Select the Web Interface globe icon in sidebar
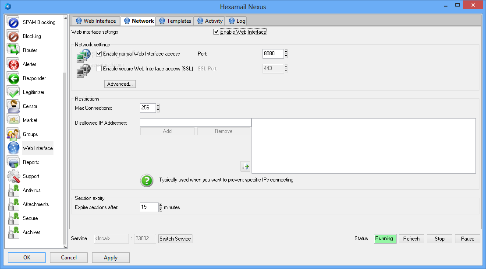 pos(13,148)
